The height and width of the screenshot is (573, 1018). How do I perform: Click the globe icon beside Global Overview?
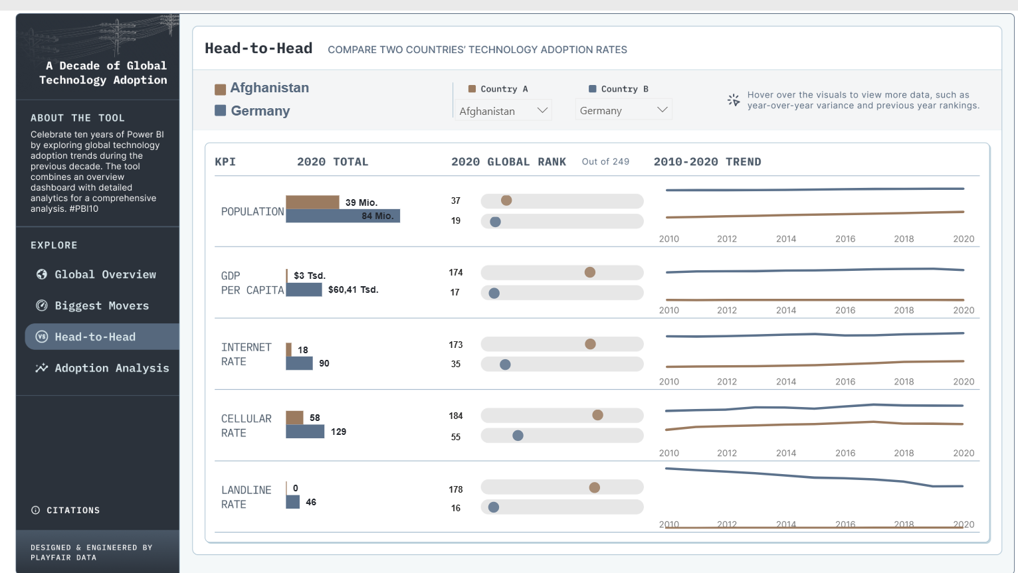point(42,274)
